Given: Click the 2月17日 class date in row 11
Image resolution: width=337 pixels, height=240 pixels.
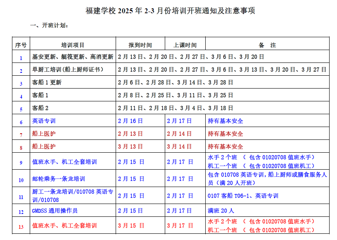Looking at the screenshot, I should tap(180, 196).
